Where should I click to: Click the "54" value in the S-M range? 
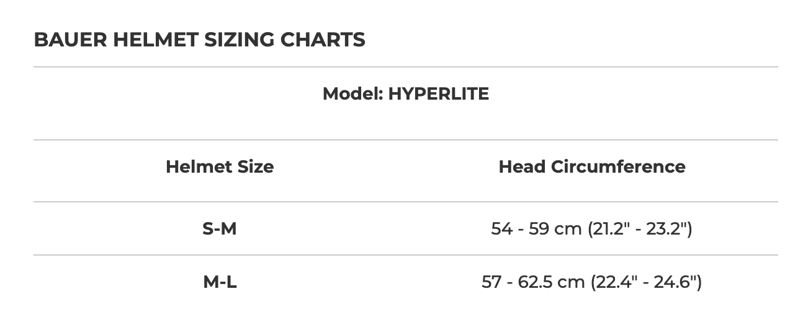[501, 229]
